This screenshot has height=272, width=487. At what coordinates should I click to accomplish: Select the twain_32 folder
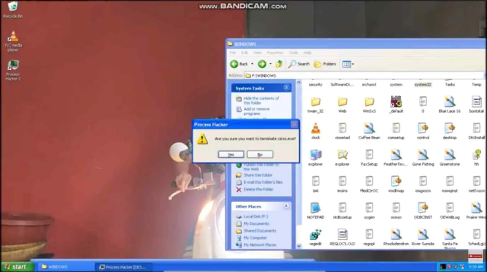[315, 105]
